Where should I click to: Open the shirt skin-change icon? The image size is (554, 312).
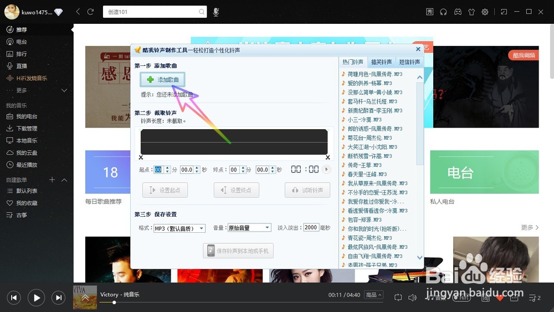tap(471, 12)
